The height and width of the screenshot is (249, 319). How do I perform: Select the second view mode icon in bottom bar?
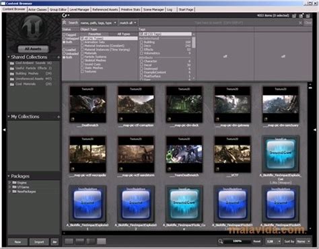[x=80, y=241]
